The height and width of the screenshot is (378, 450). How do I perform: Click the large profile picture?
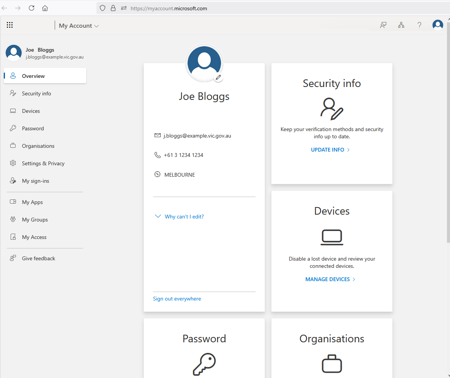(204, 63)
